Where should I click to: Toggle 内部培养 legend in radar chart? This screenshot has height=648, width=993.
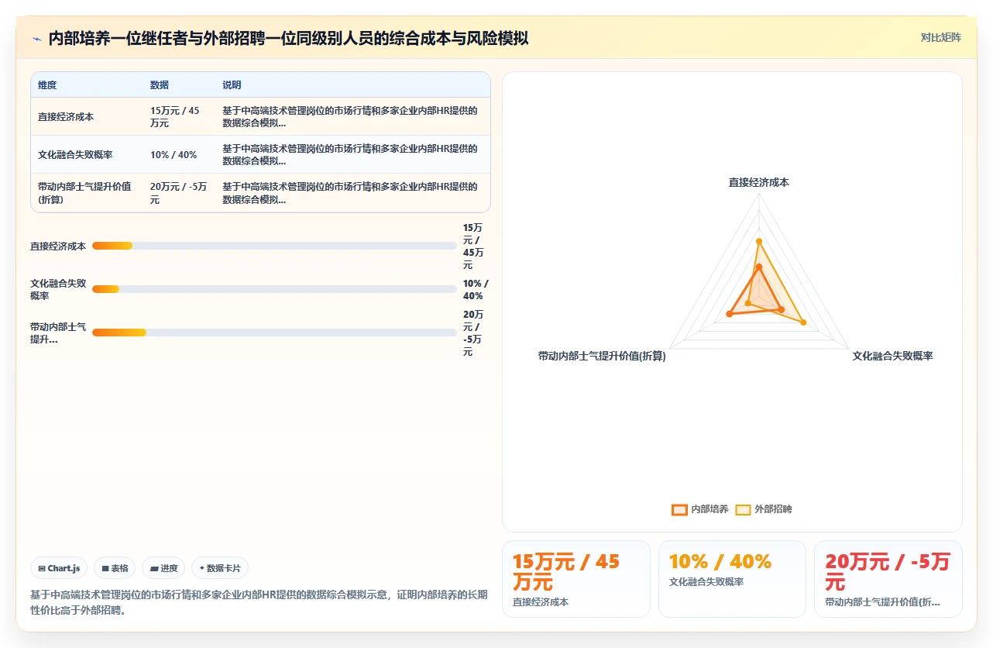[699, 509]
